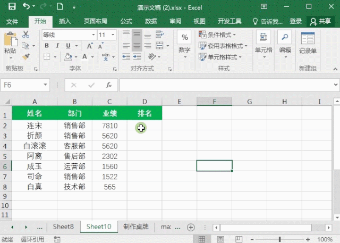340x243 pixels.
Task: Toggle macro recording in status bar
Action: pyautogui.click(x=57, y=239)
